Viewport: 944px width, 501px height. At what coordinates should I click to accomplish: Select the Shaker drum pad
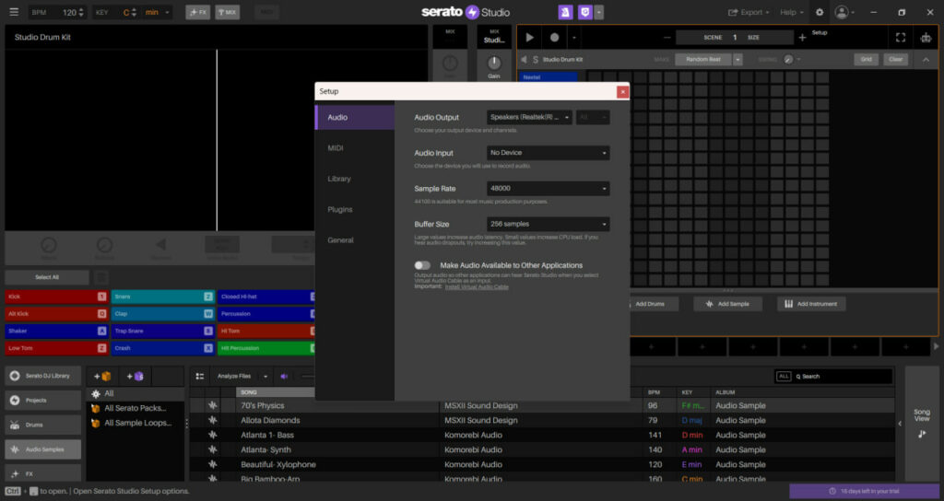tap(56, 331)
